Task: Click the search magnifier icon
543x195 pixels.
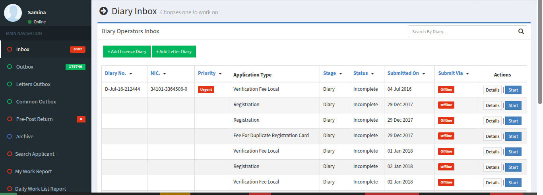Action: click(x=521, y=31)
